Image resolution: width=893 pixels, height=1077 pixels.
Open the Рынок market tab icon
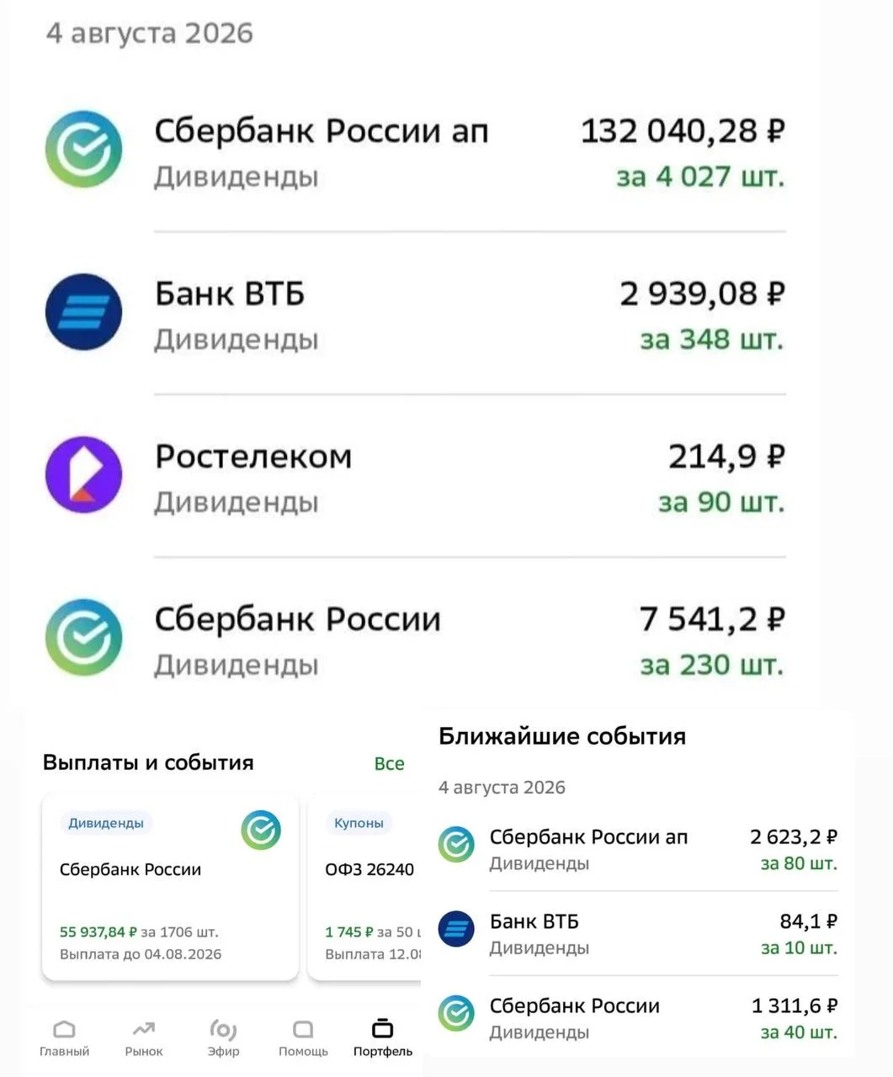click(144, 1029)
